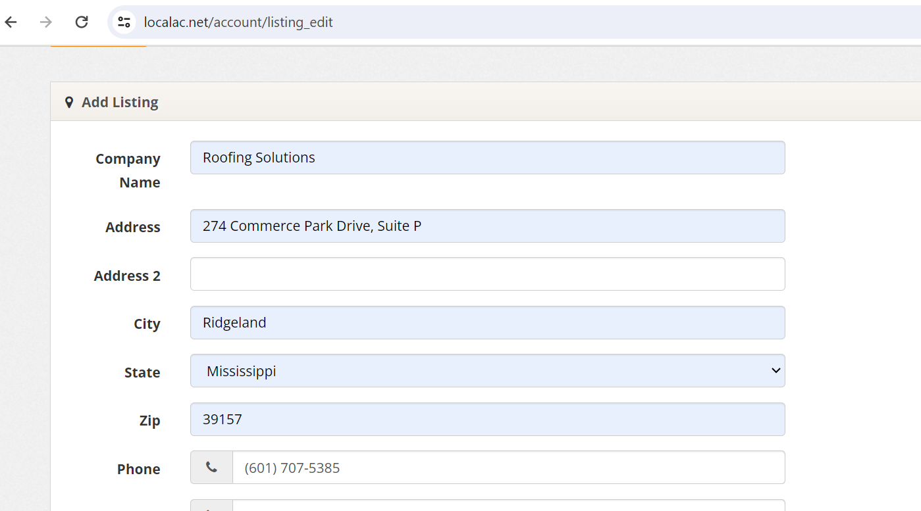Viewport: 921px width, 511px height.
Task: Click the Zip field containing 39157
Action: pyautogui.click(x=487, y=420)
